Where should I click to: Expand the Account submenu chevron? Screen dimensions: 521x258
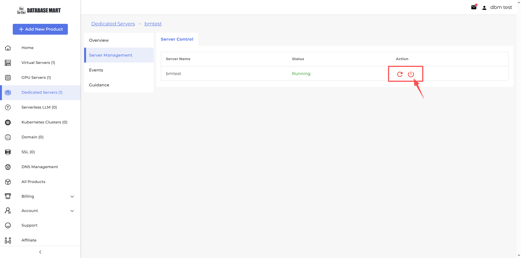72,211
